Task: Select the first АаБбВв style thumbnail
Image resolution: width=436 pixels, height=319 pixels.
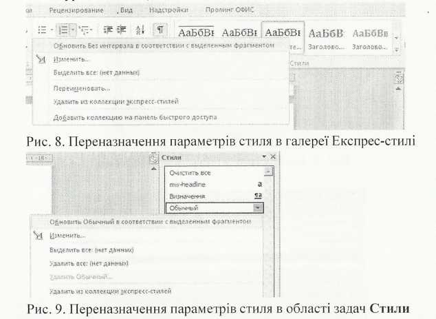Action: click(x=196, y=32)
